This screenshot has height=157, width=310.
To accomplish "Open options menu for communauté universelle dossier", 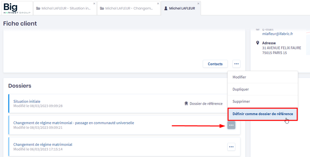I will coord(231,125).
